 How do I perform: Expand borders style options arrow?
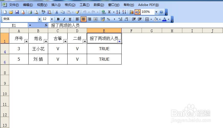coord(151,19)
